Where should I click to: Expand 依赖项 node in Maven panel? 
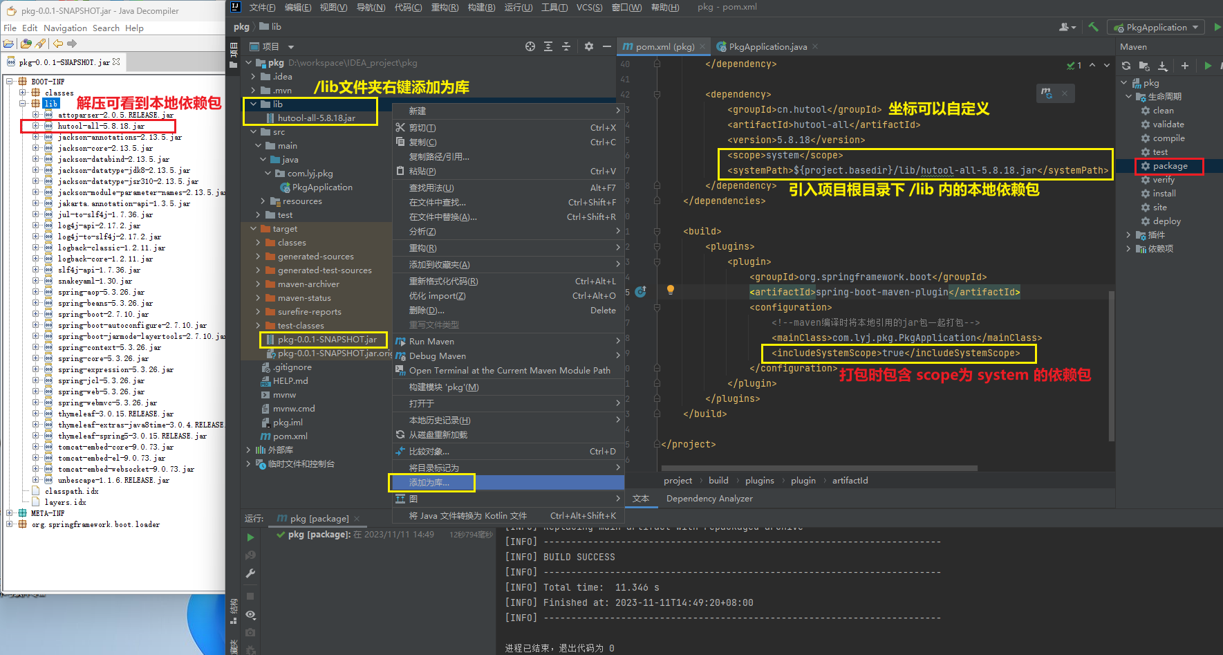[x=1128, y=249]
